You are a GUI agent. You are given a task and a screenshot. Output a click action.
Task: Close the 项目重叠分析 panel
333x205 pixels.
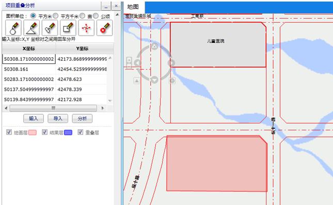pyautogui.click(x=116, y=6)
